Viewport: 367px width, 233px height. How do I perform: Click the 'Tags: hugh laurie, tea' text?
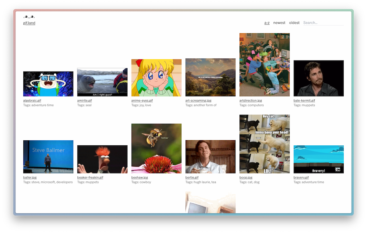(201, 182)
